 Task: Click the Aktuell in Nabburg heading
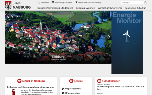[33, 81]
